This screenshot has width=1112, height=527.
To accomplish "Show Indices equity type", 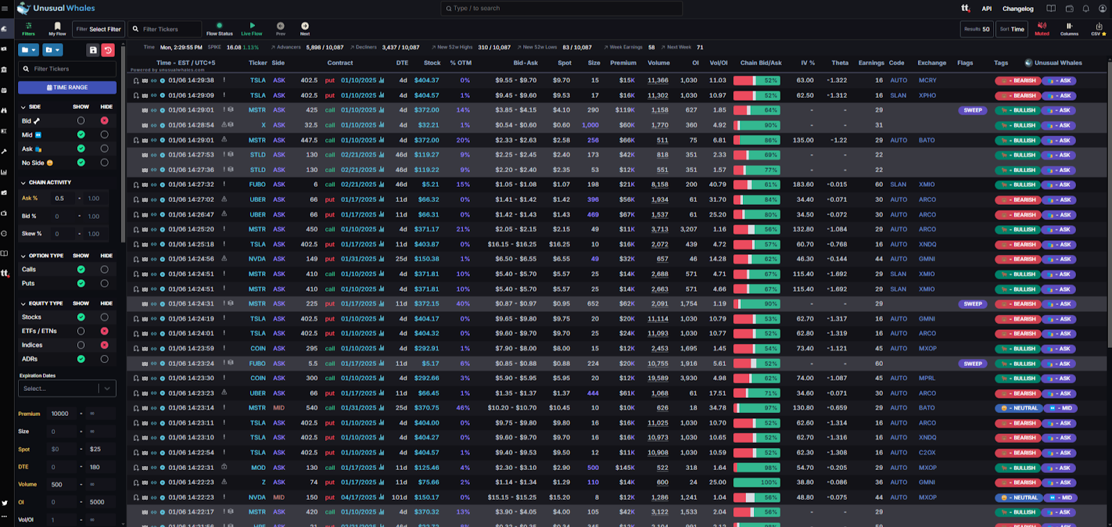I will click(81, 345).
